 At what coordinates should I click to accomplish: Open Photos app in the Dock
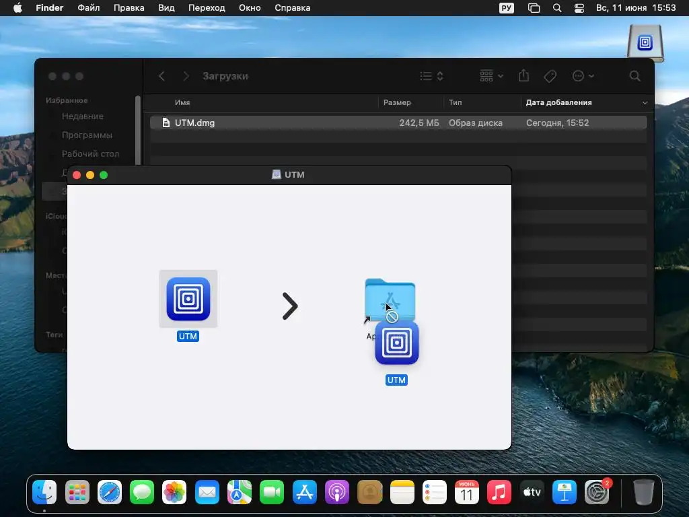(174, 492)
